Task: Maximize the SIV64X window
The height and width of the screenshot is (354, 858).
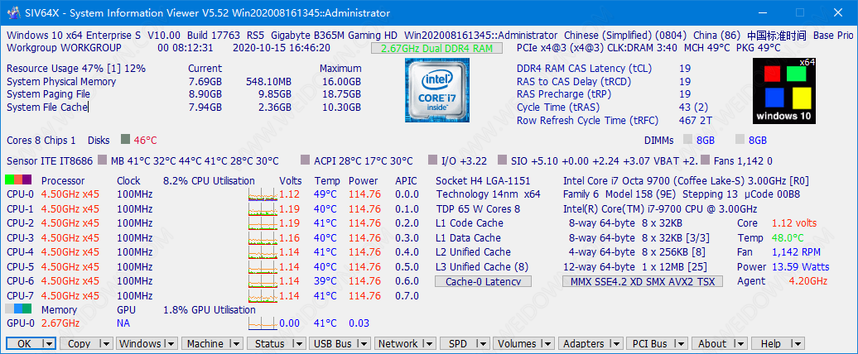Action: coord(800,12)
